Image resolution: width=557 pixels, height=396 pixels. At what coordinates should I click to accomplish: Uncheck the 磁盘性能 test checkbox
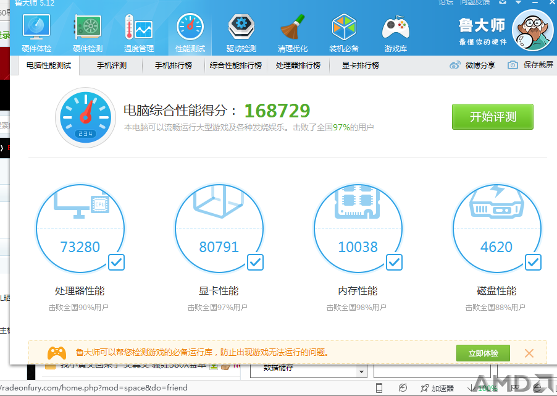[x=533, y=263]
